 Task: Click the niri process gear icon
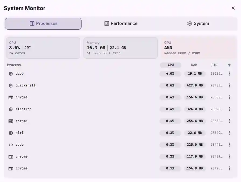tap(10, 133)
